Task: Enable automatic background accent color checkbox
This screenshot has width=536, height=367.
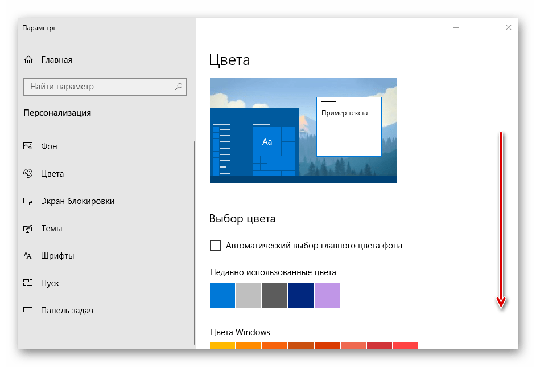Action: [216, 246]
